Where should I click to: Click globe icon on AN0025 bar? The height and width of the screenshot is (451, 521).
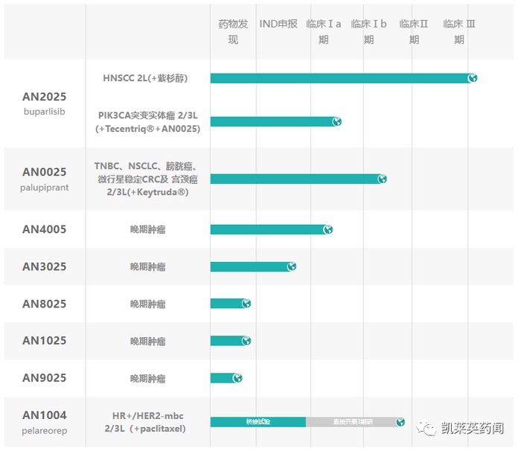coord(382,179)
